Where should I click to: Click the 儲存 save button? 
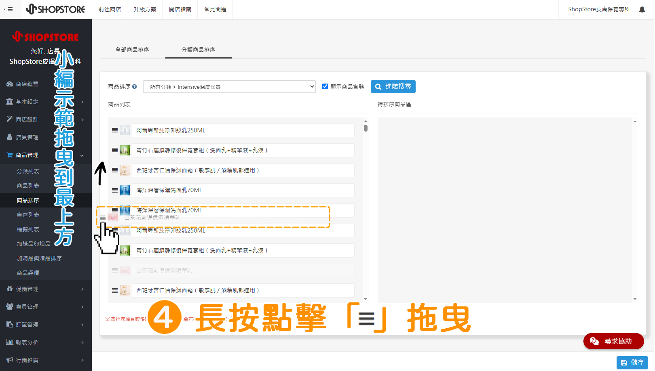tap(632, 363)
